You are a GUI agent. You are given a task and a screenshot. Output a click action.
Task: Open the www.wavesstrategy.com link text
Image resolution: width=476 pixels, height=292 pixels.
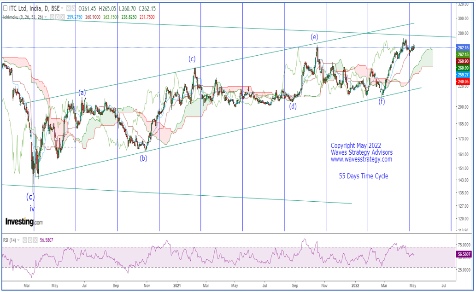(361, 159)
